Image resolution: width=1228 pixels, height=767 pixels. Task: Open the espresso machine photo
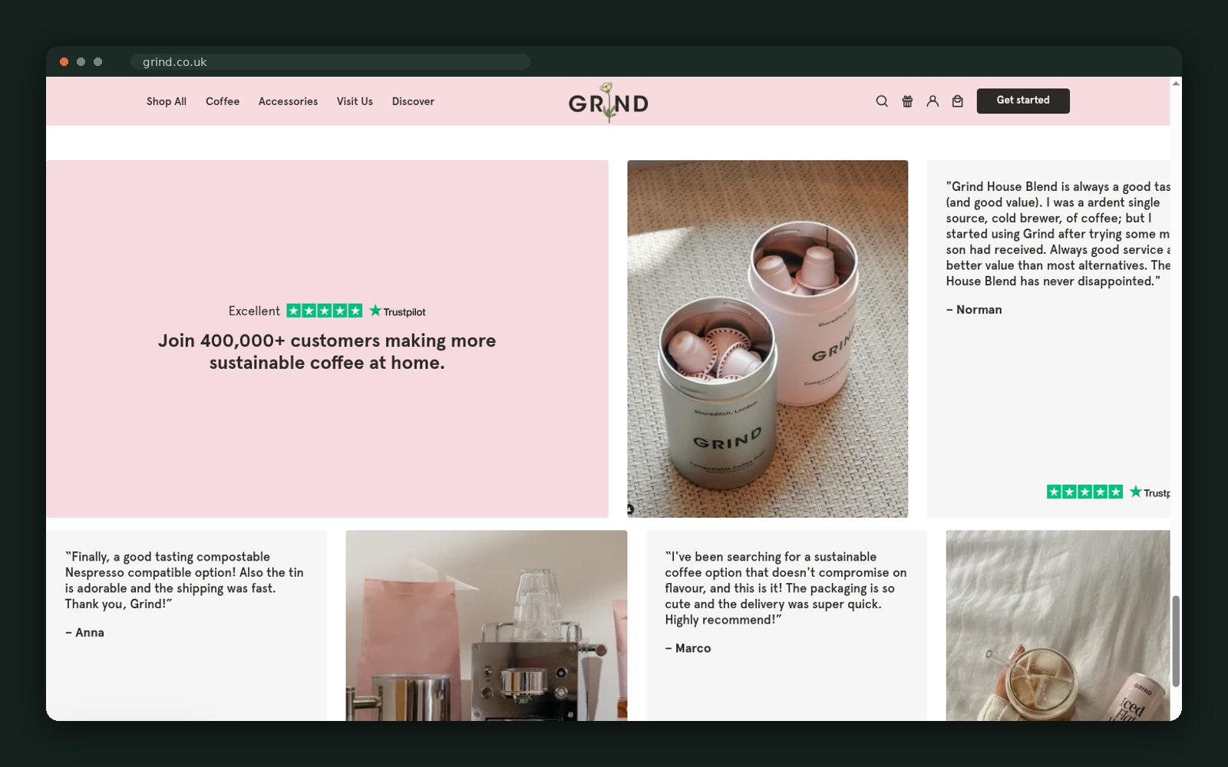pyautogui.click(x=487, y=625)
